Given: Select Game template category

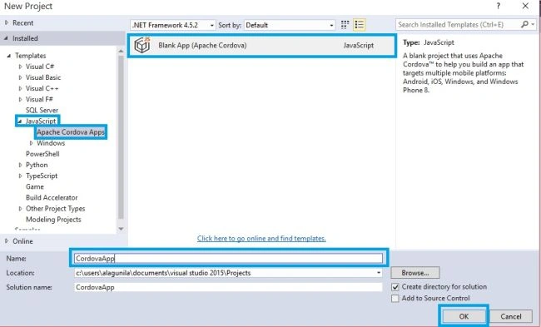Looking at the screenshot, I should pos(35,186).
